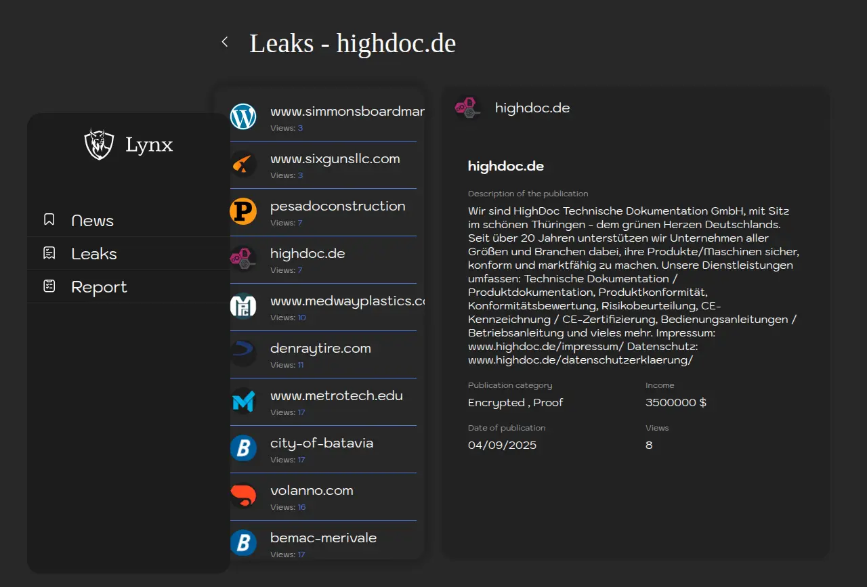The width and height of the screenshot is (867, 587).
Task: Select the highdoc.de entry in leaks list
Action: pyautogui.click(x=308, y=254)
